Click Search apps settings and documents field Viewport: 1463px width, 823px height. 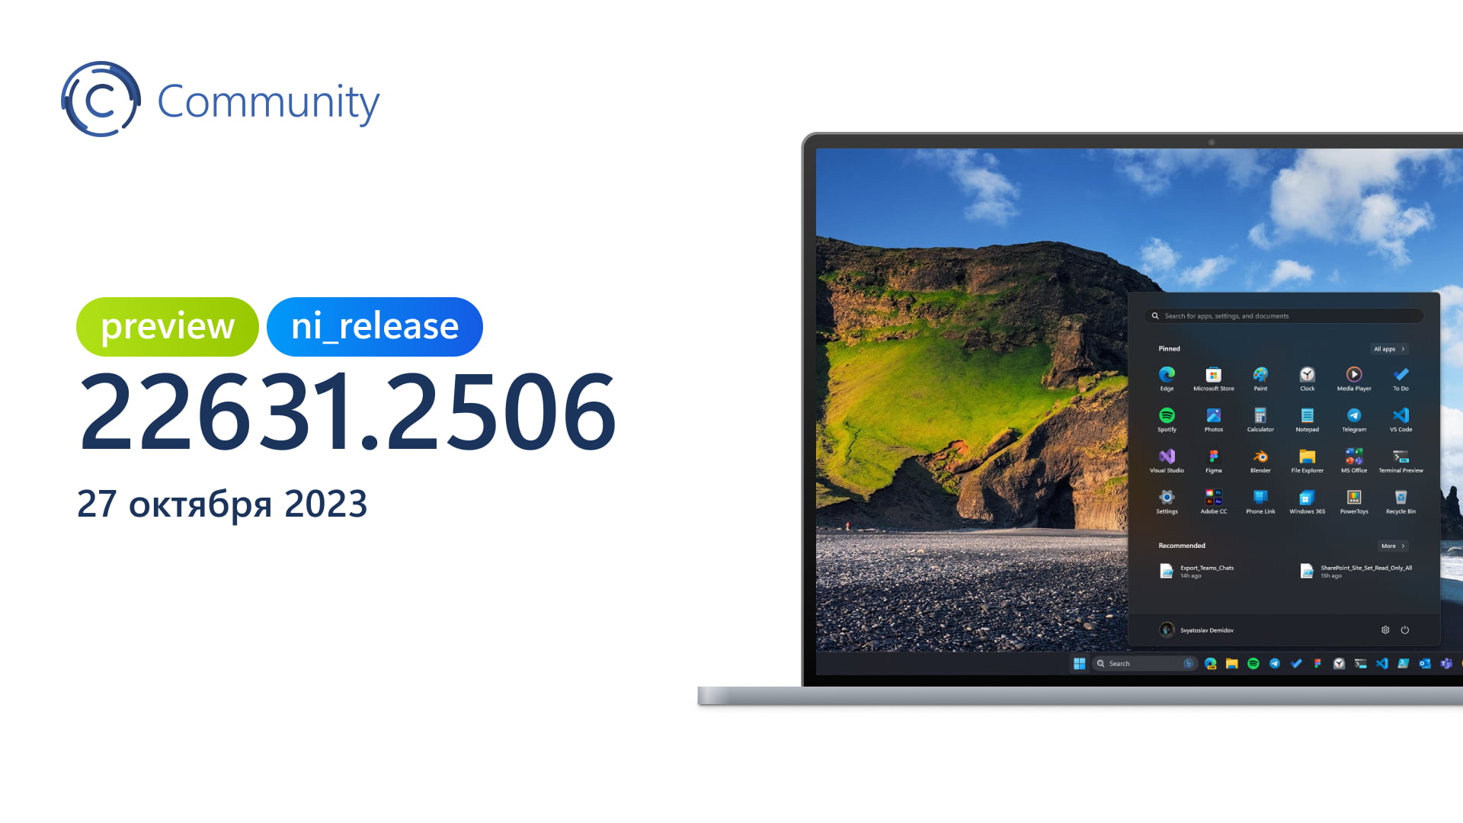(1285, 315)
